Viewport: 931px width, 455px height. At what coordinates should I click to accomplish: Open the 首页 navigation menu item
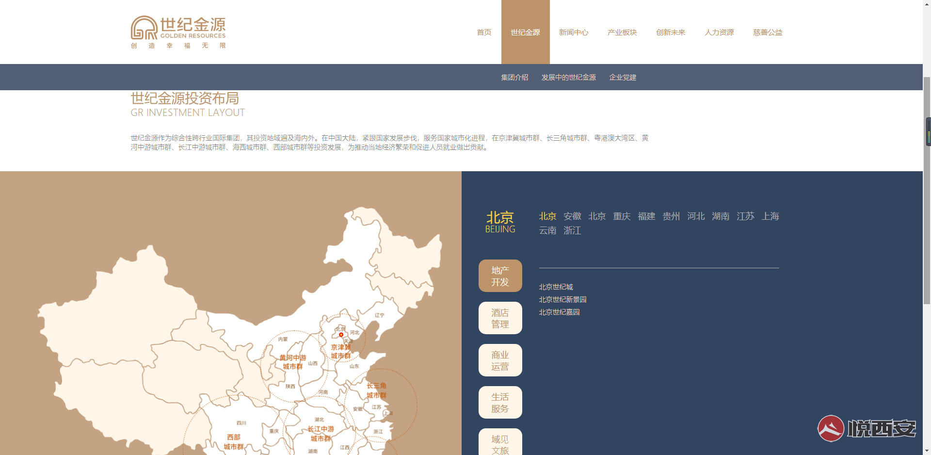point(484,32)
